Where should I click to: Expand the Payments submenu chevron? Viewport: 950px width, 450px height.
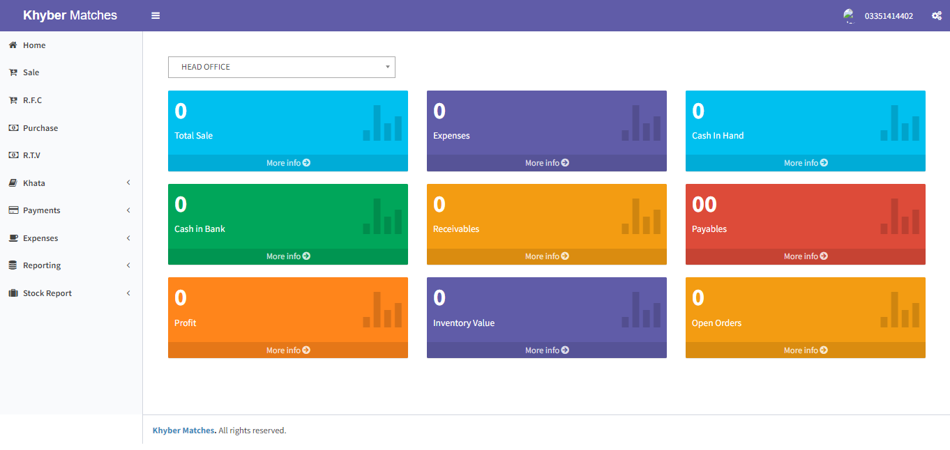(x=128, y=210)
